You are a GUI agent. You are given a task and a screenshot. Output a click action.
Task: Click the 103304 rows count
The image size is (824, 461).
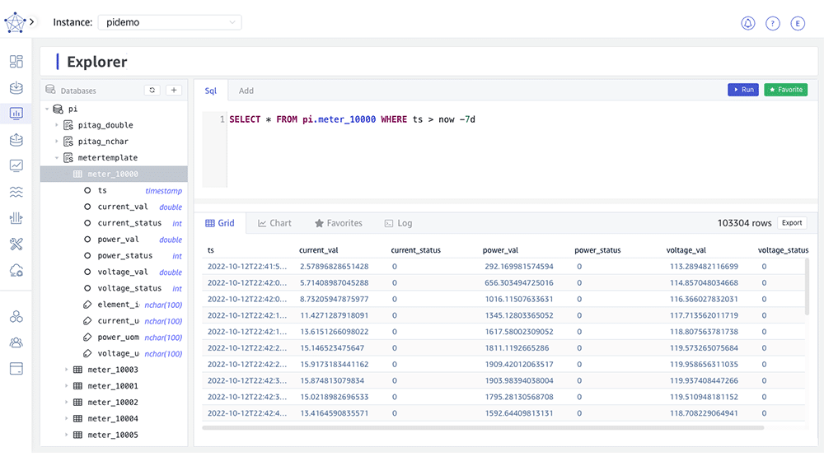click(x=744, y=223)
